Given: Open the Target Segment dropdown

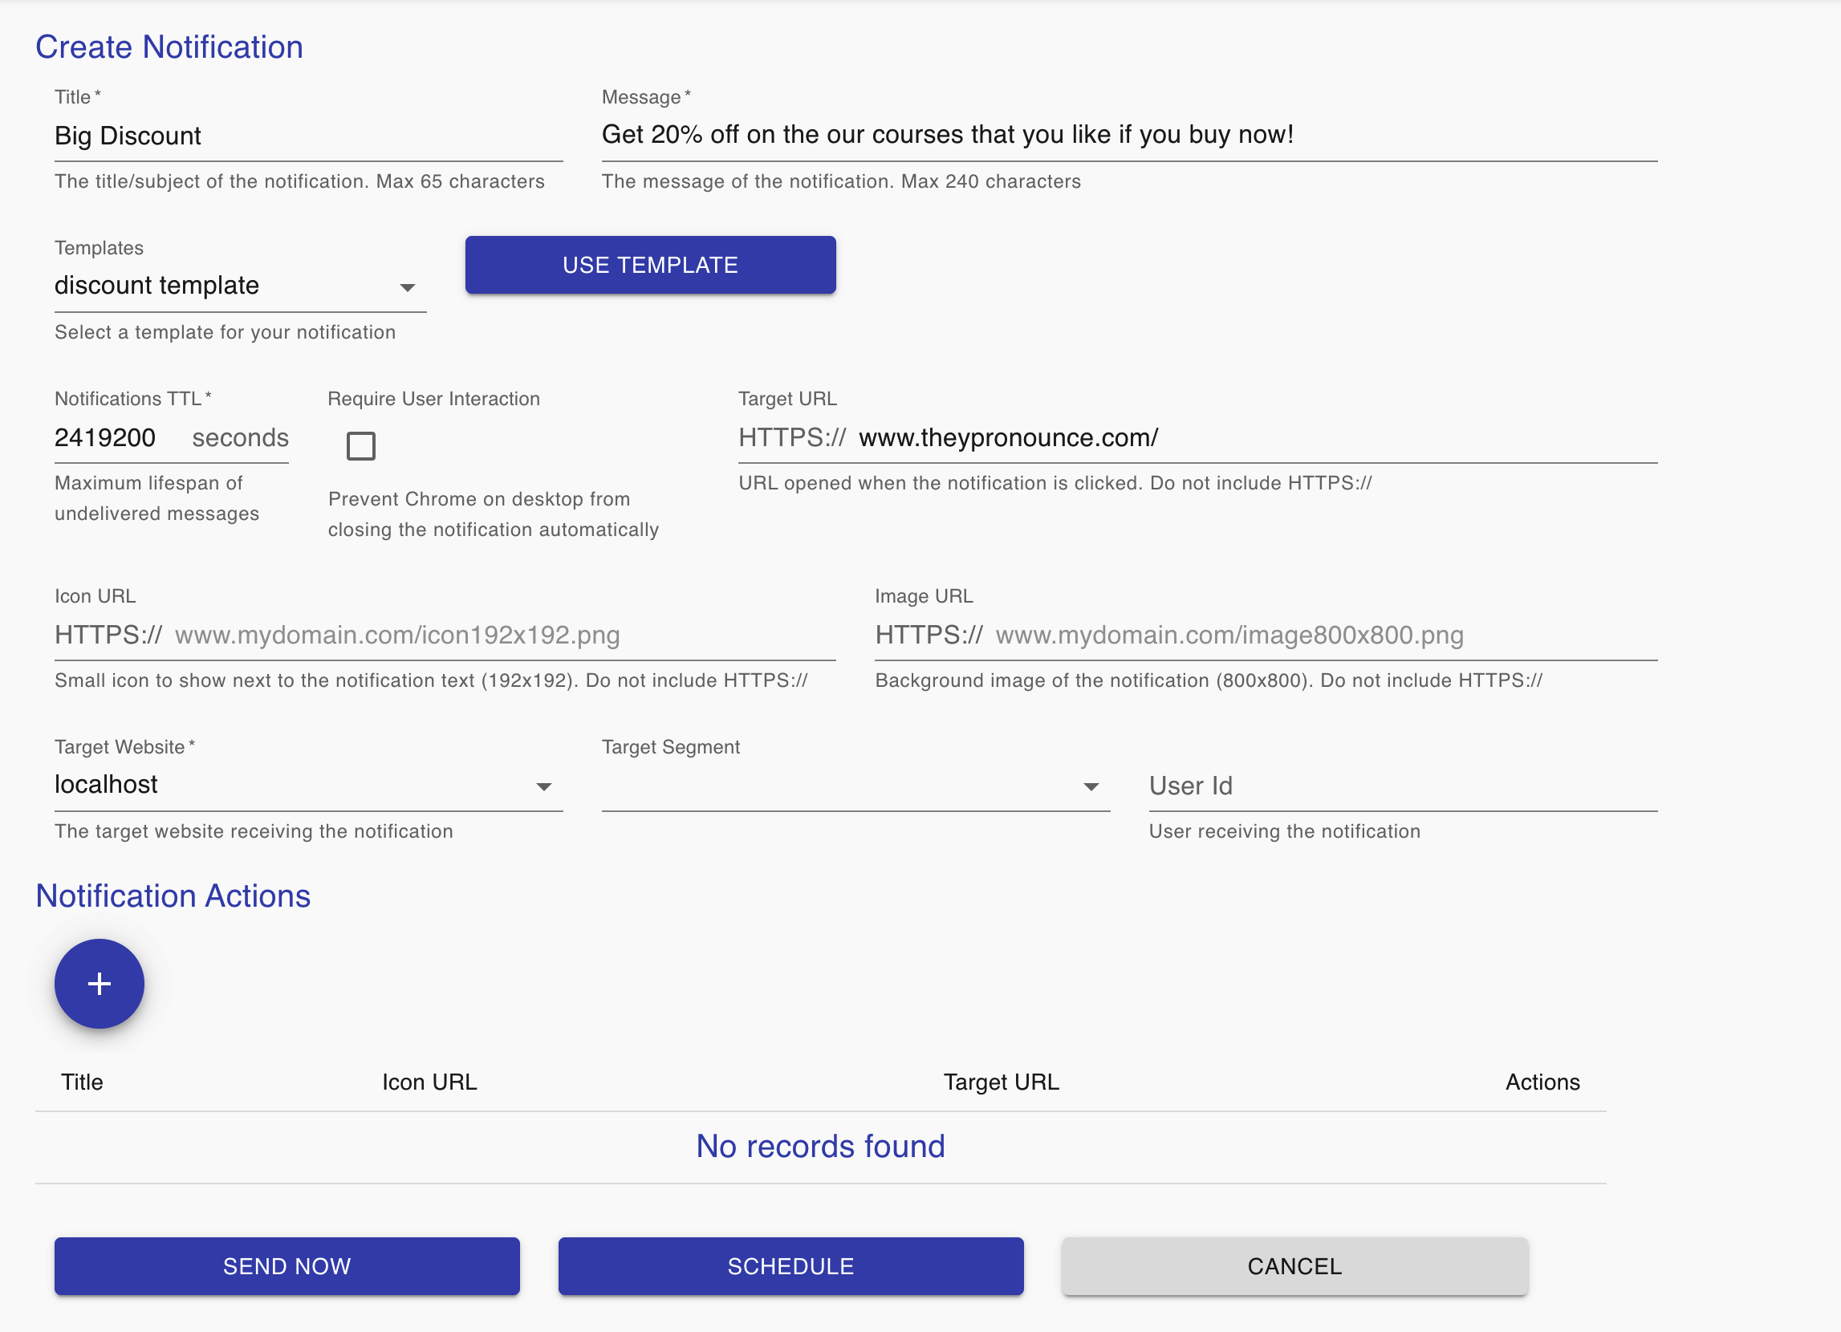Looking at the screenshot, I should coord(1090,786).
